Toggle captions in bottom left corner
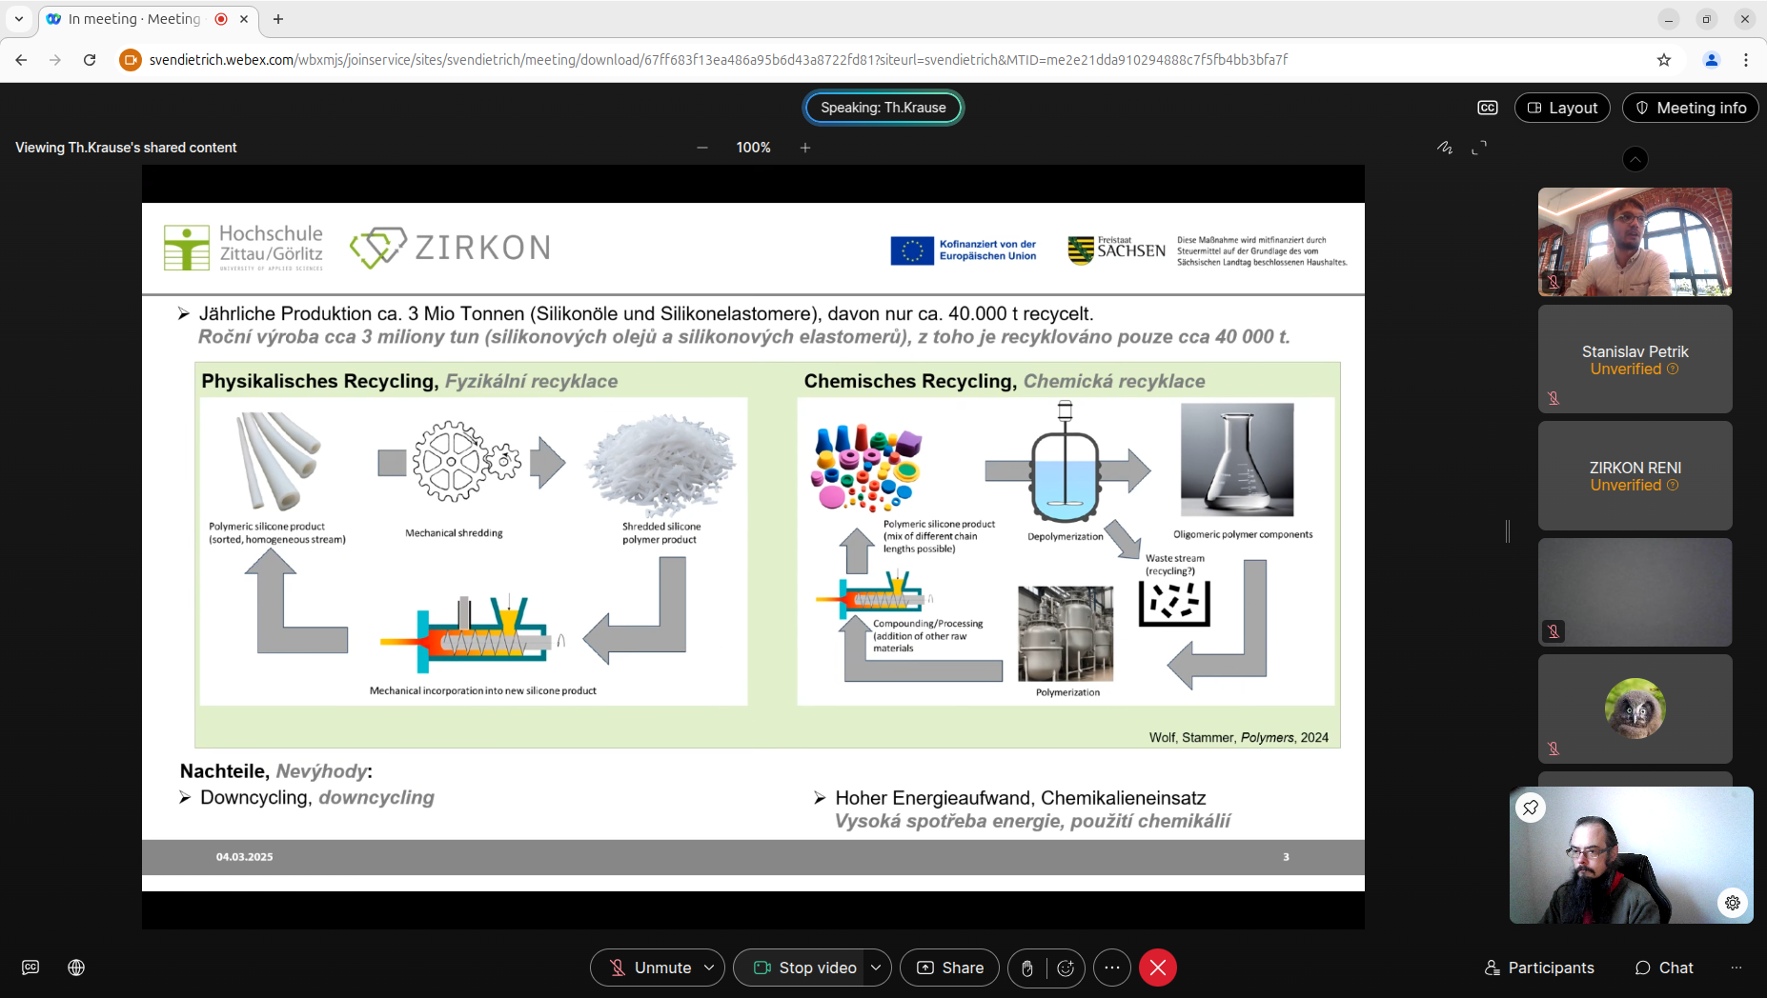The image size is (1767, 998). coord(30,968)
